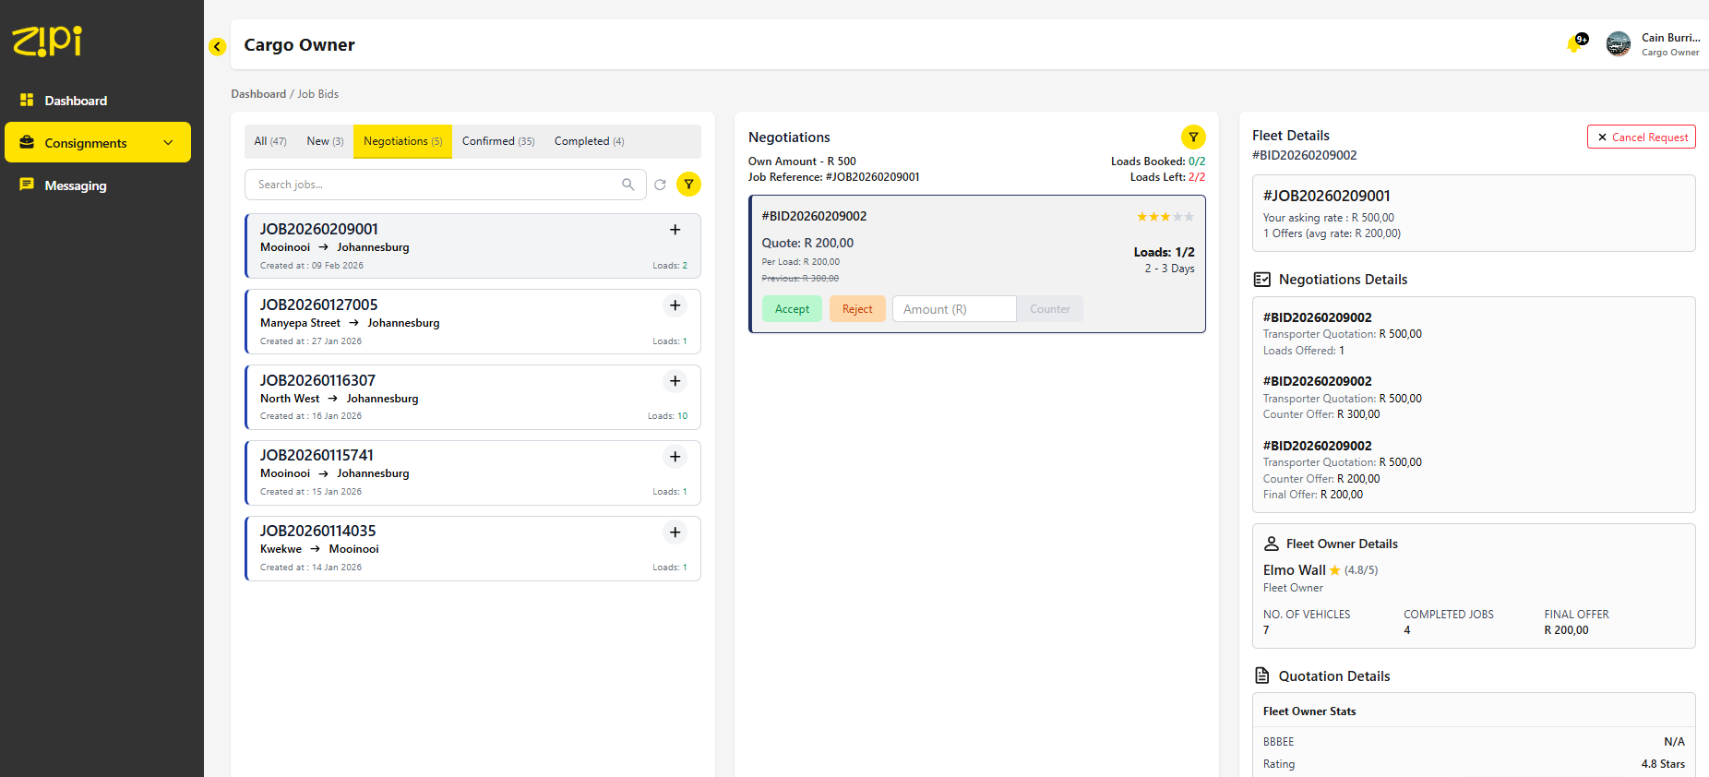The width and height of the screenshot is (1709, 777).
Task: Expand job JOB20260209001 plus icon
Action: click(675, 230)
